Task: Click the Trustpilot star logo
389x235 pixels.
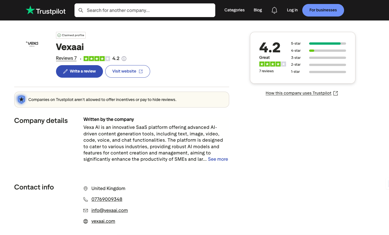Action: tap(30, 10)
